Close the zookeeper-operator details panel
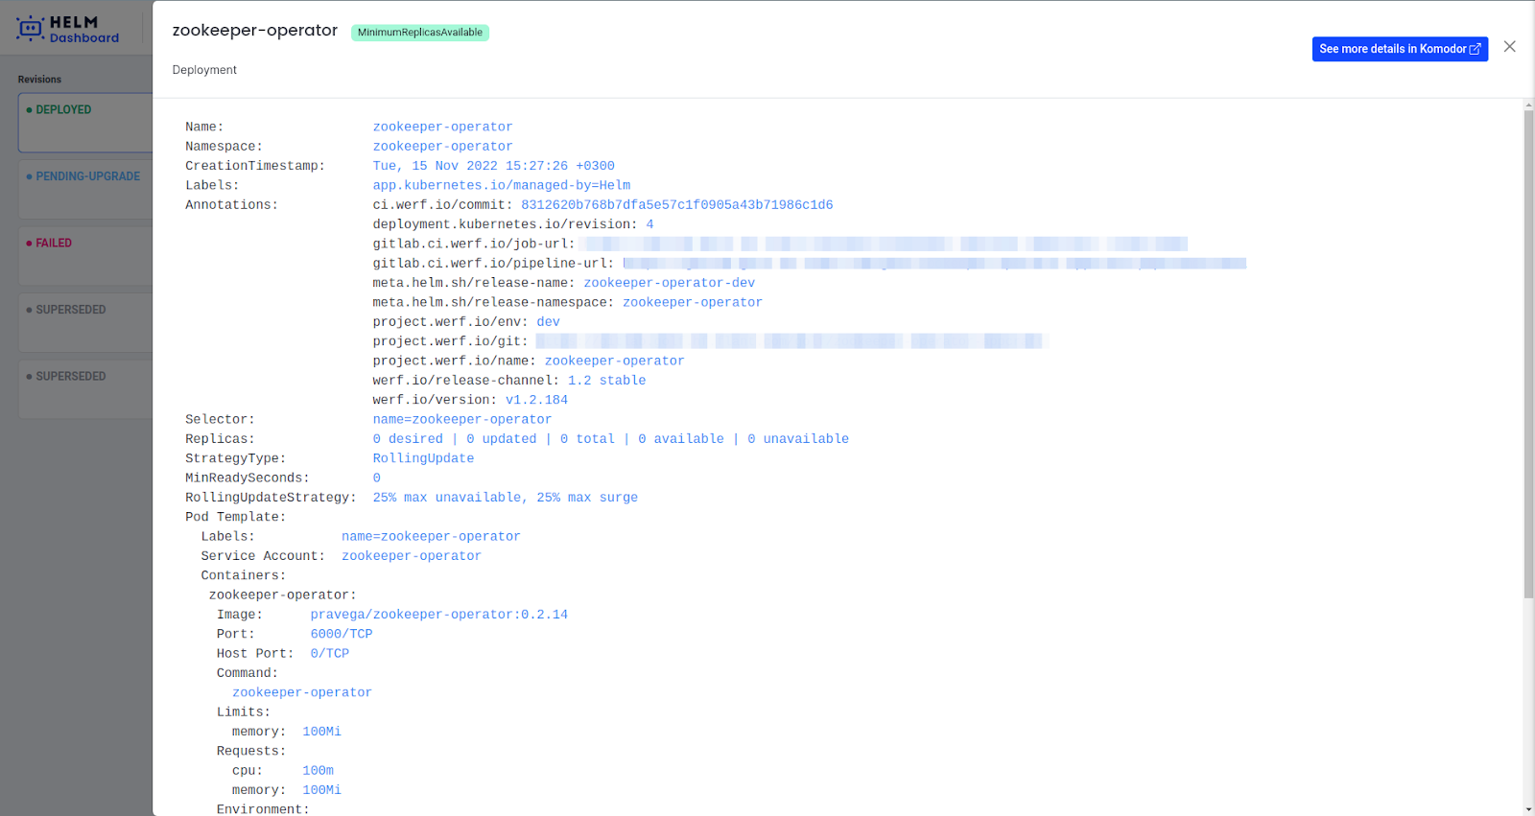1535x816 pixels. 1509,47
